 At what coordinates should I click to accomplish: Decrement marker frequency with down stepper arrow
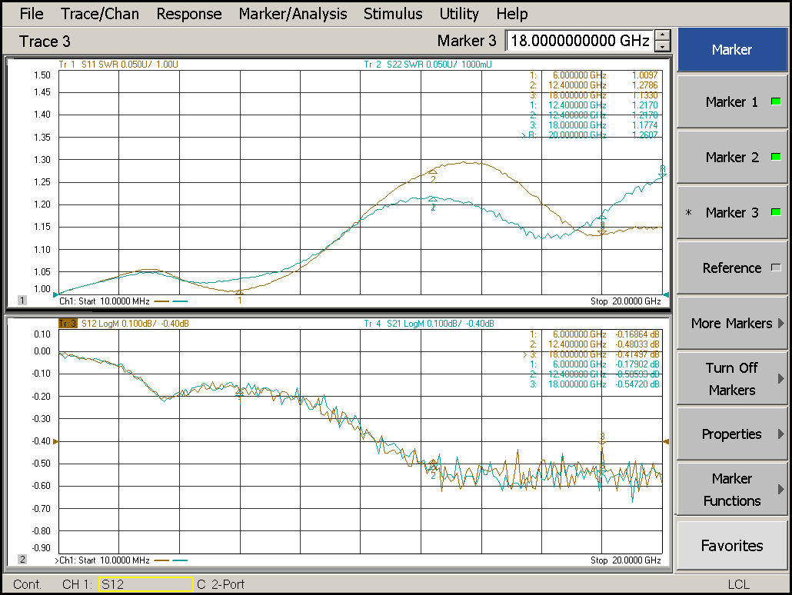pos(663,46)
